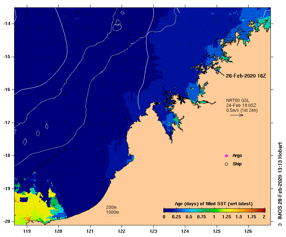The image size is (286, 237).
Task: Click the colorbar value 2
Action: pyautogui.click(x=264, y=217)
